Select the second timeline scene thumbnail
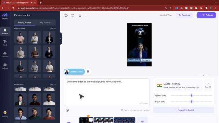 pyautogui.click(x=103, y=120)
